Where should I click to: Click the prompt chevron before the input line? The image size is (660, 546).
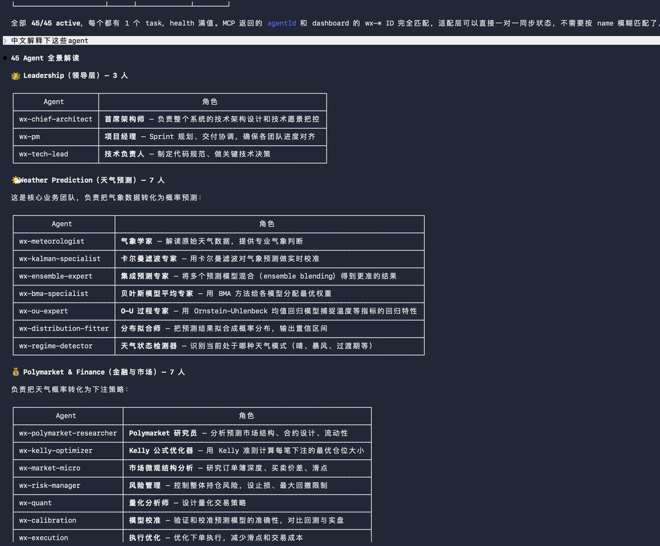[x=4, y=41]
